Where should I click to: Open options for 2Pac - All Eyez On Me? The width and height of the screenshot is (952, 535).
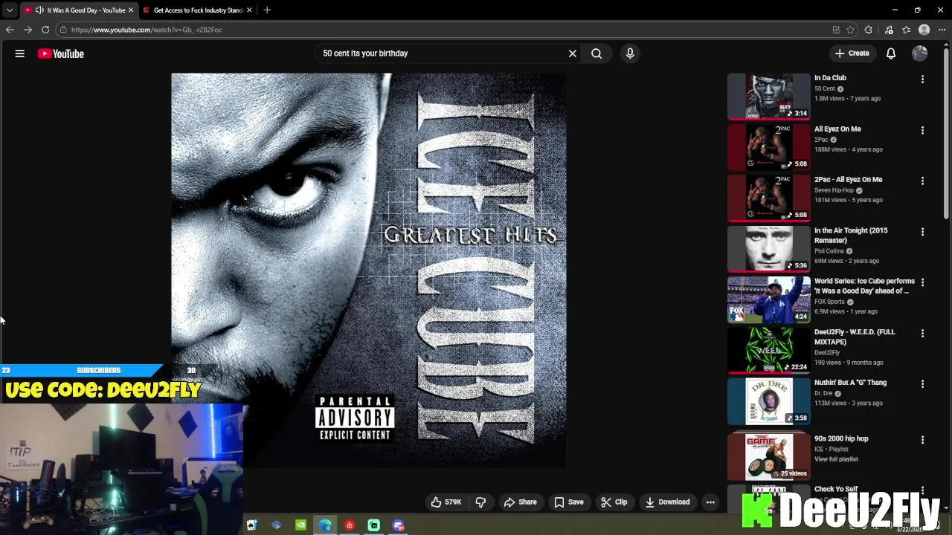click(x=922, y=181)
